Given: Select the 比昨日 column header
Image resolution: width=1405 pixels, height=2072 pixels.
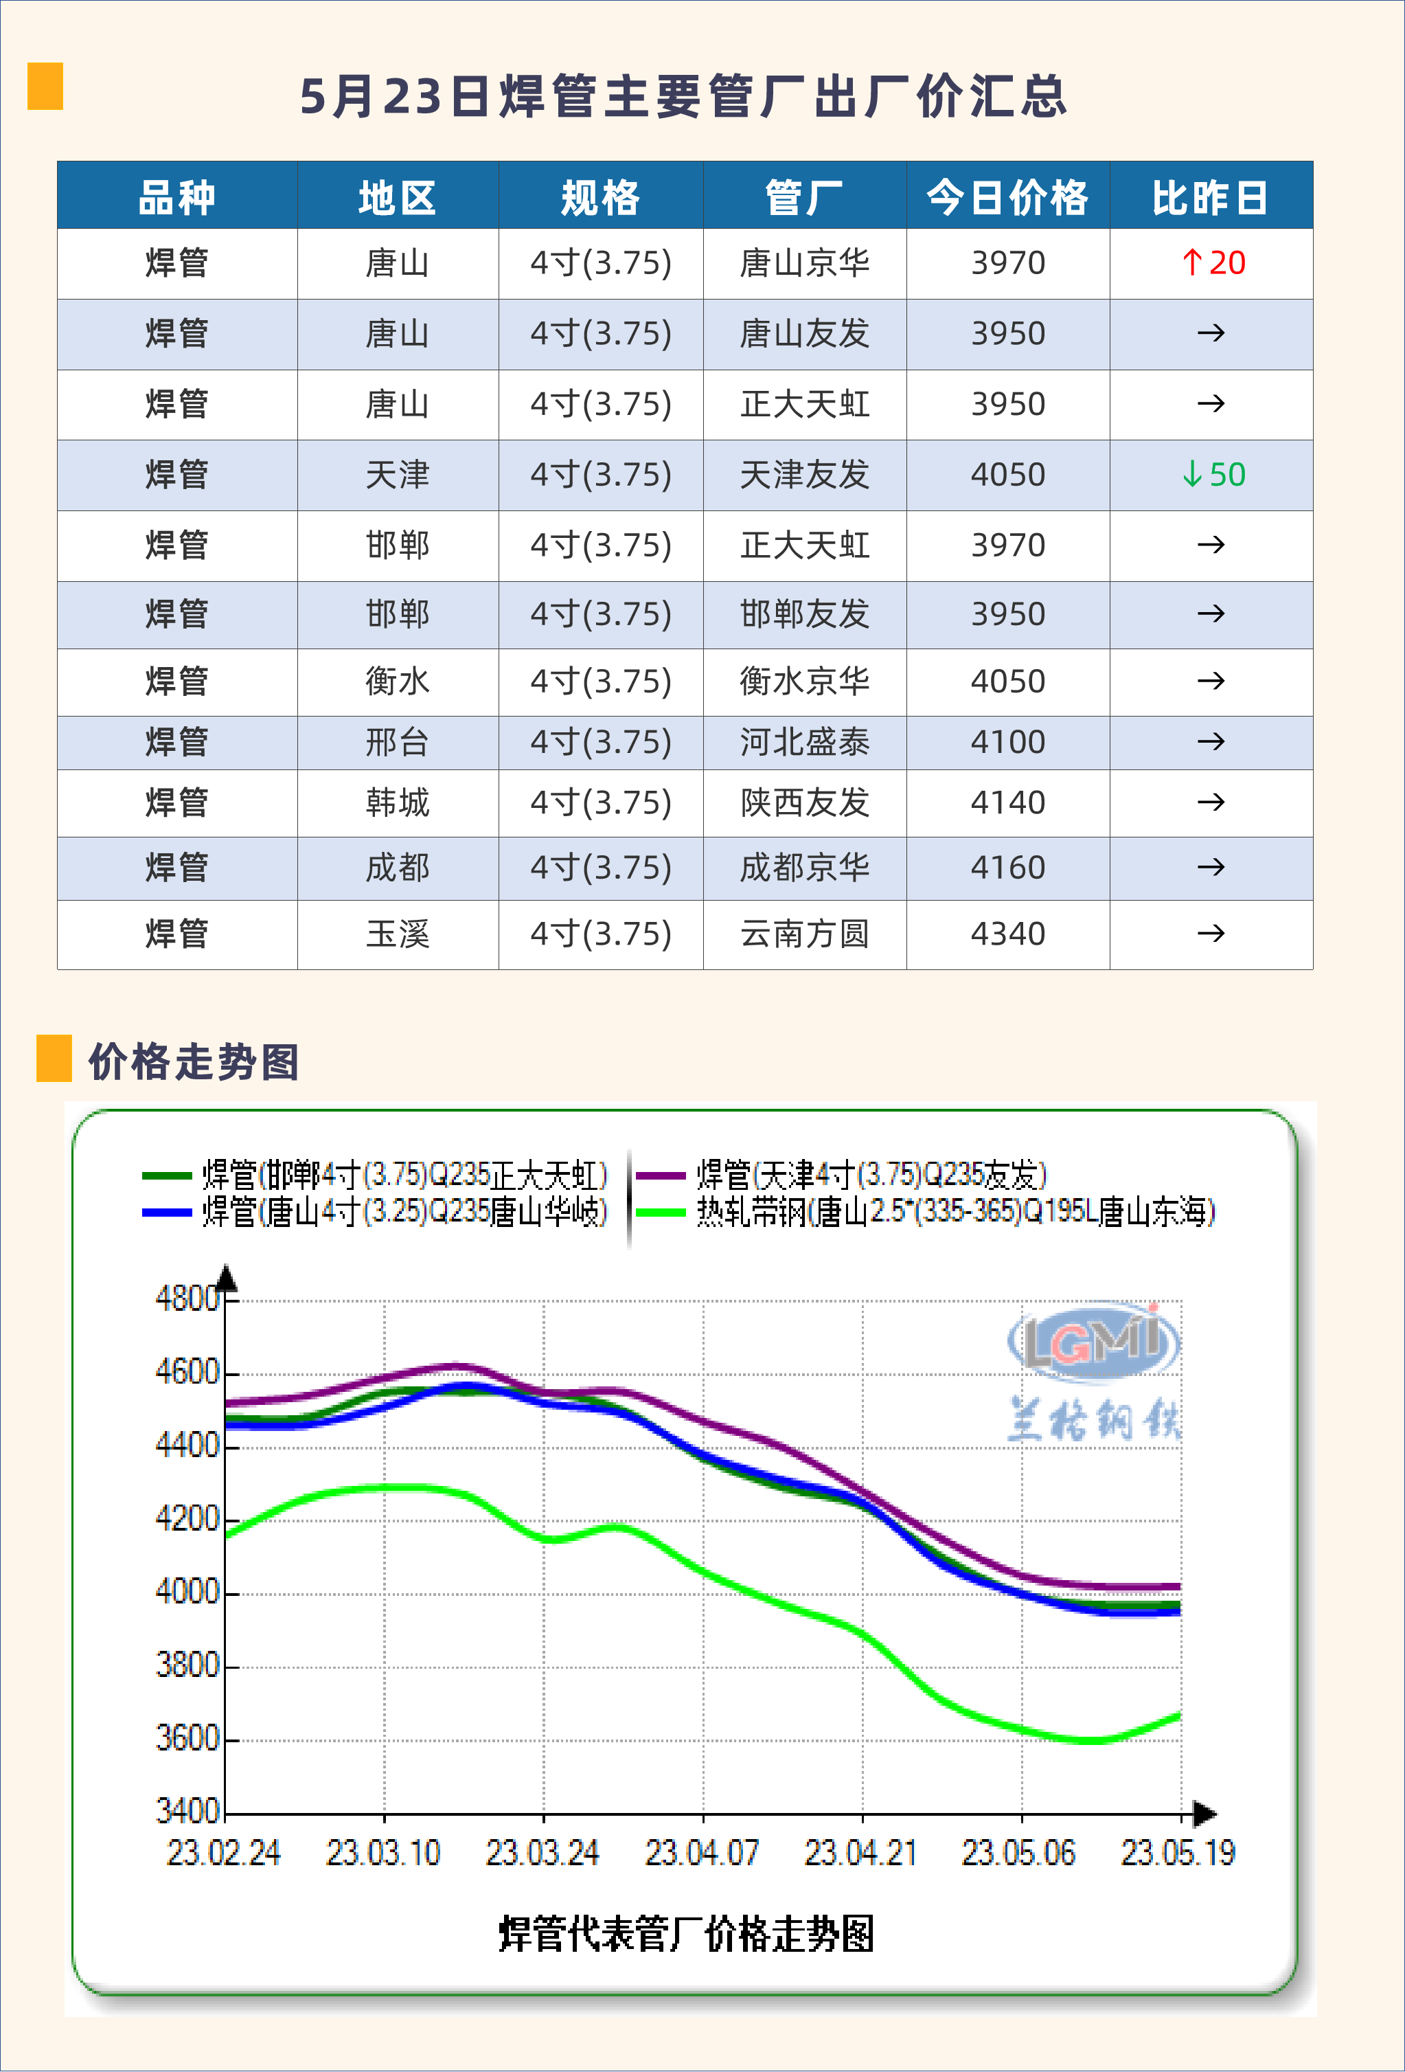Looking at the screenshot, I should [x=1210, y=197].
